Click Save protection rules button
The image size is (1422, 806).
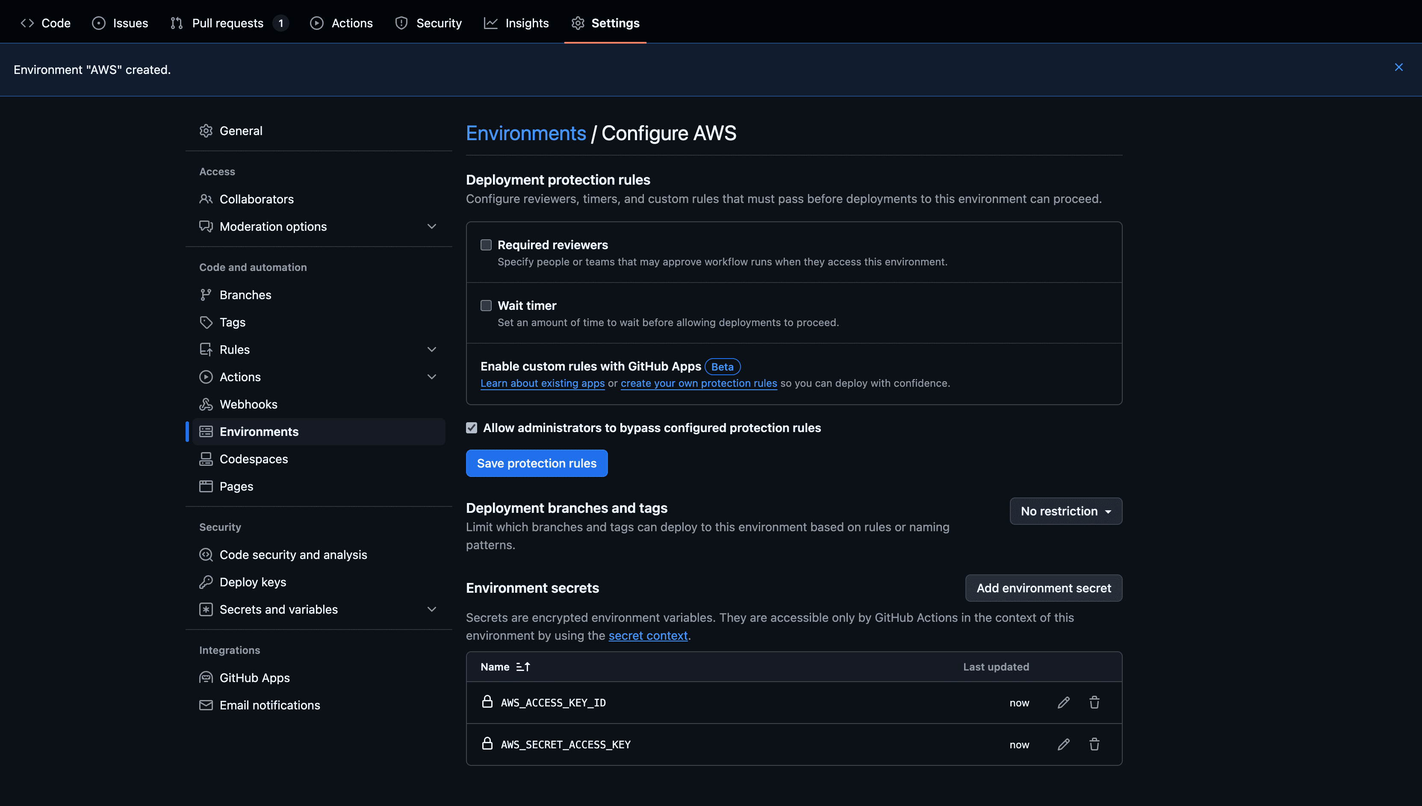[537, 463]
